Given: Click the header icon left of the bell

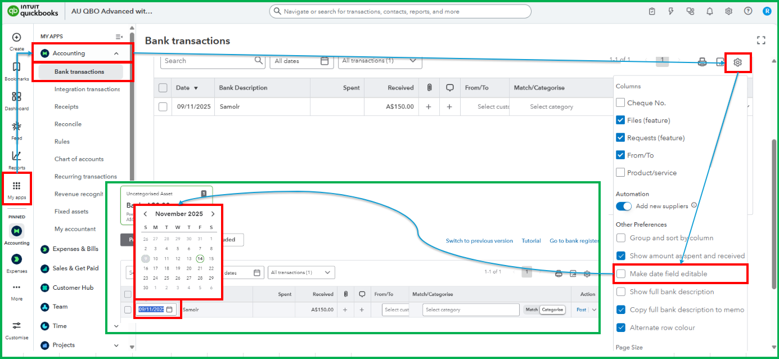Looking at the screenshot, I should tap(690, 11).
